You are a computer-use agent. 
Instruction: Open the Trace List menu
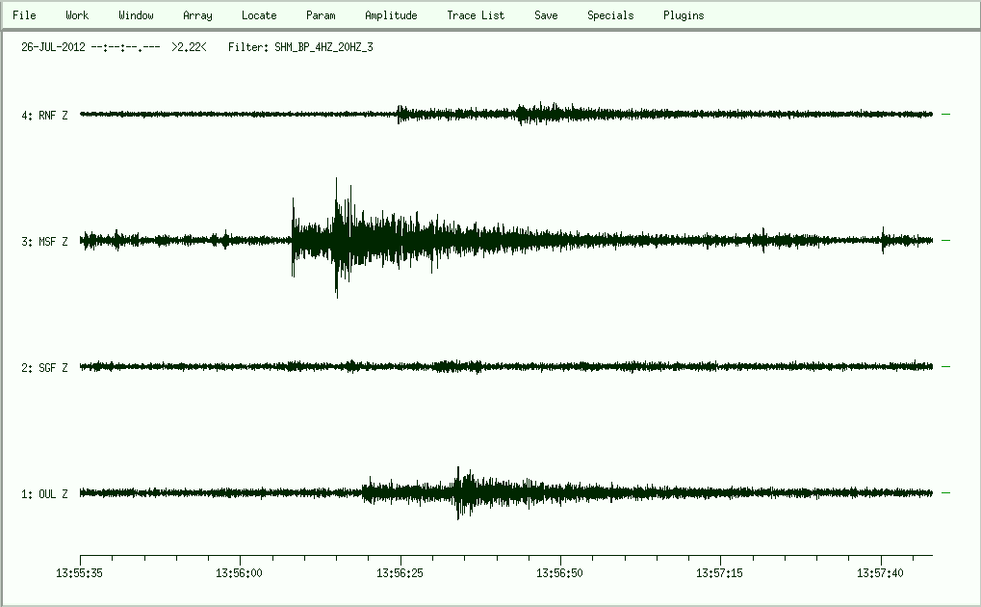pyautogui.click(x=476, y=15)
